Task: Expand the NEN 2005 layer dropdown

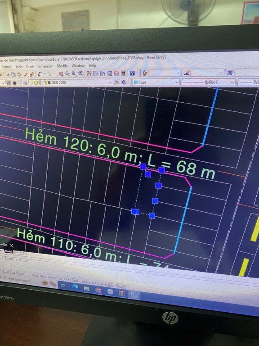Action: (110, 82)
